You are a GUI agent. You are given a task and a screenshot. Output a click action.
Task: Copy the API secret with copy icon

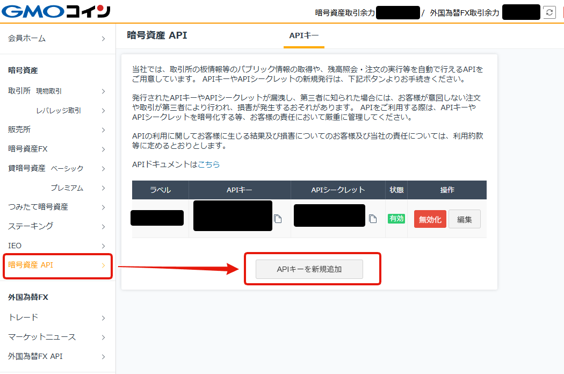click(x=373, y=219)
